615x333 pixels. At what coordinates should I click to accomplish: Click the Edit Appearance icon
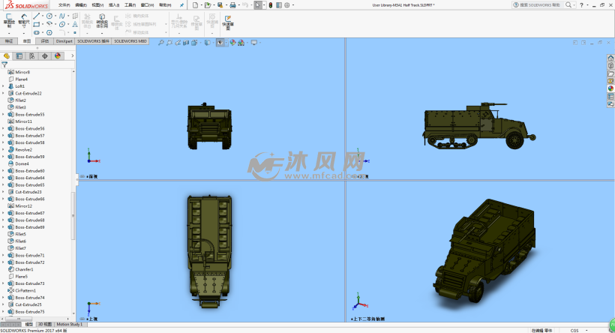point(232,42)
